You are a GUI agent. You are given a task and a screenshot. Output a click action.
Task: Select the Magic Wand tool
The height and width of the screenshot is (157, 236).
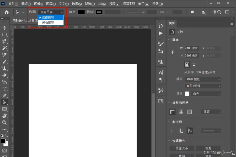point(4,48)
